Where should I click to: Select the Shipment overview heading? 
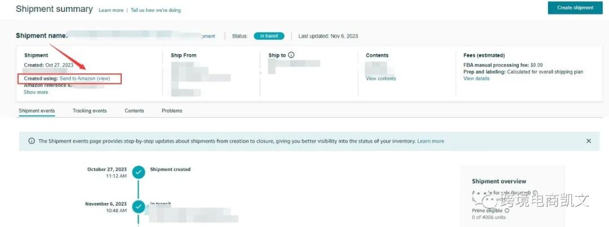coord(499,181)
